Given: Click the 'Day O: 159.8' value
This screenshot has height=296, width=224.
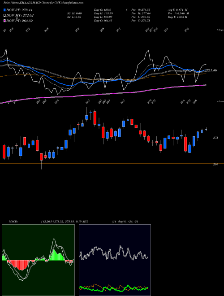Looking at the screenshot, I should (x=103, y=9).
